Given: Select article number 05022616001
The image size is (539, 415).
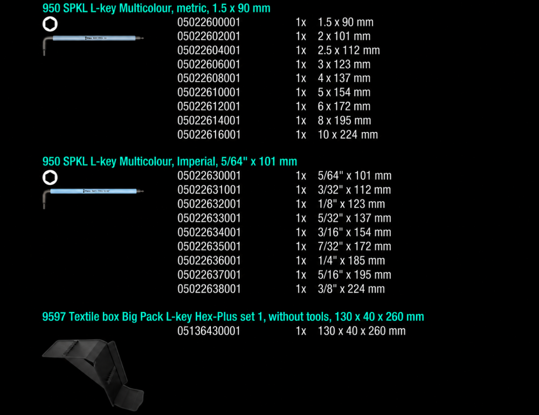Looking at the screenshot, I should [x=209, y=134].
